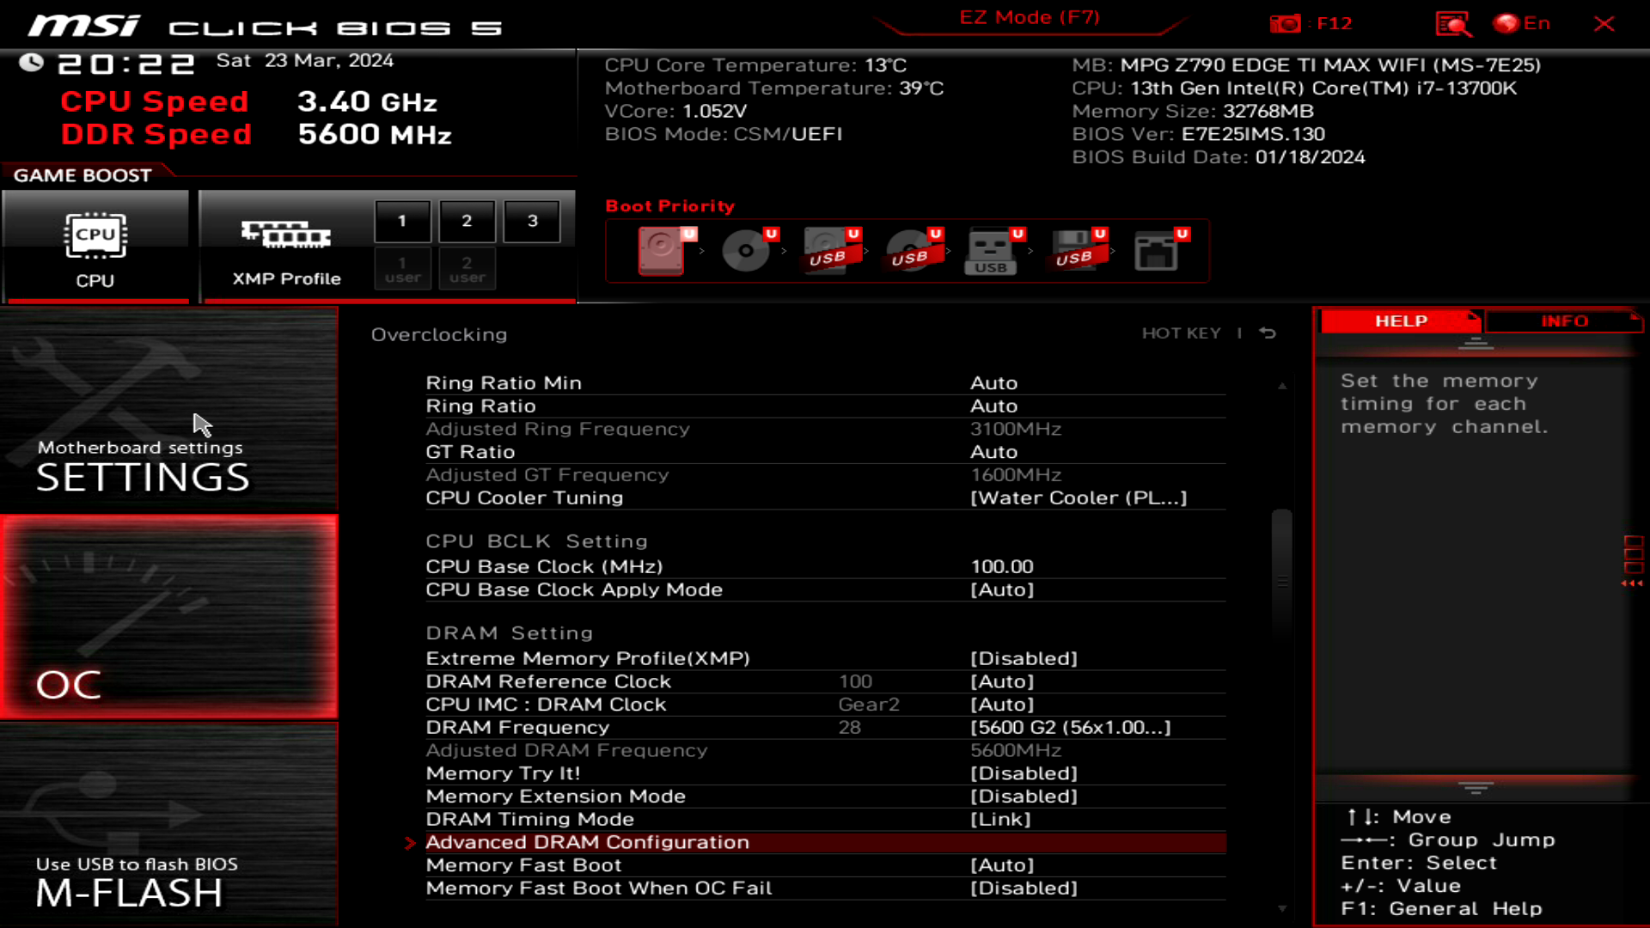Take a screenshot with the F12 camera icon
This screenshot has width=1650, height=928.
pyautogui.click(x=1286, y=23)
